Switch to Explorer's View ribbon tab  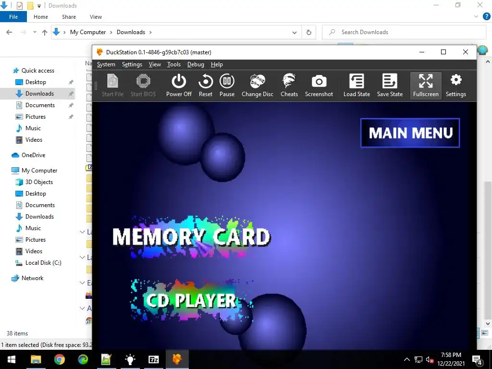96,17
